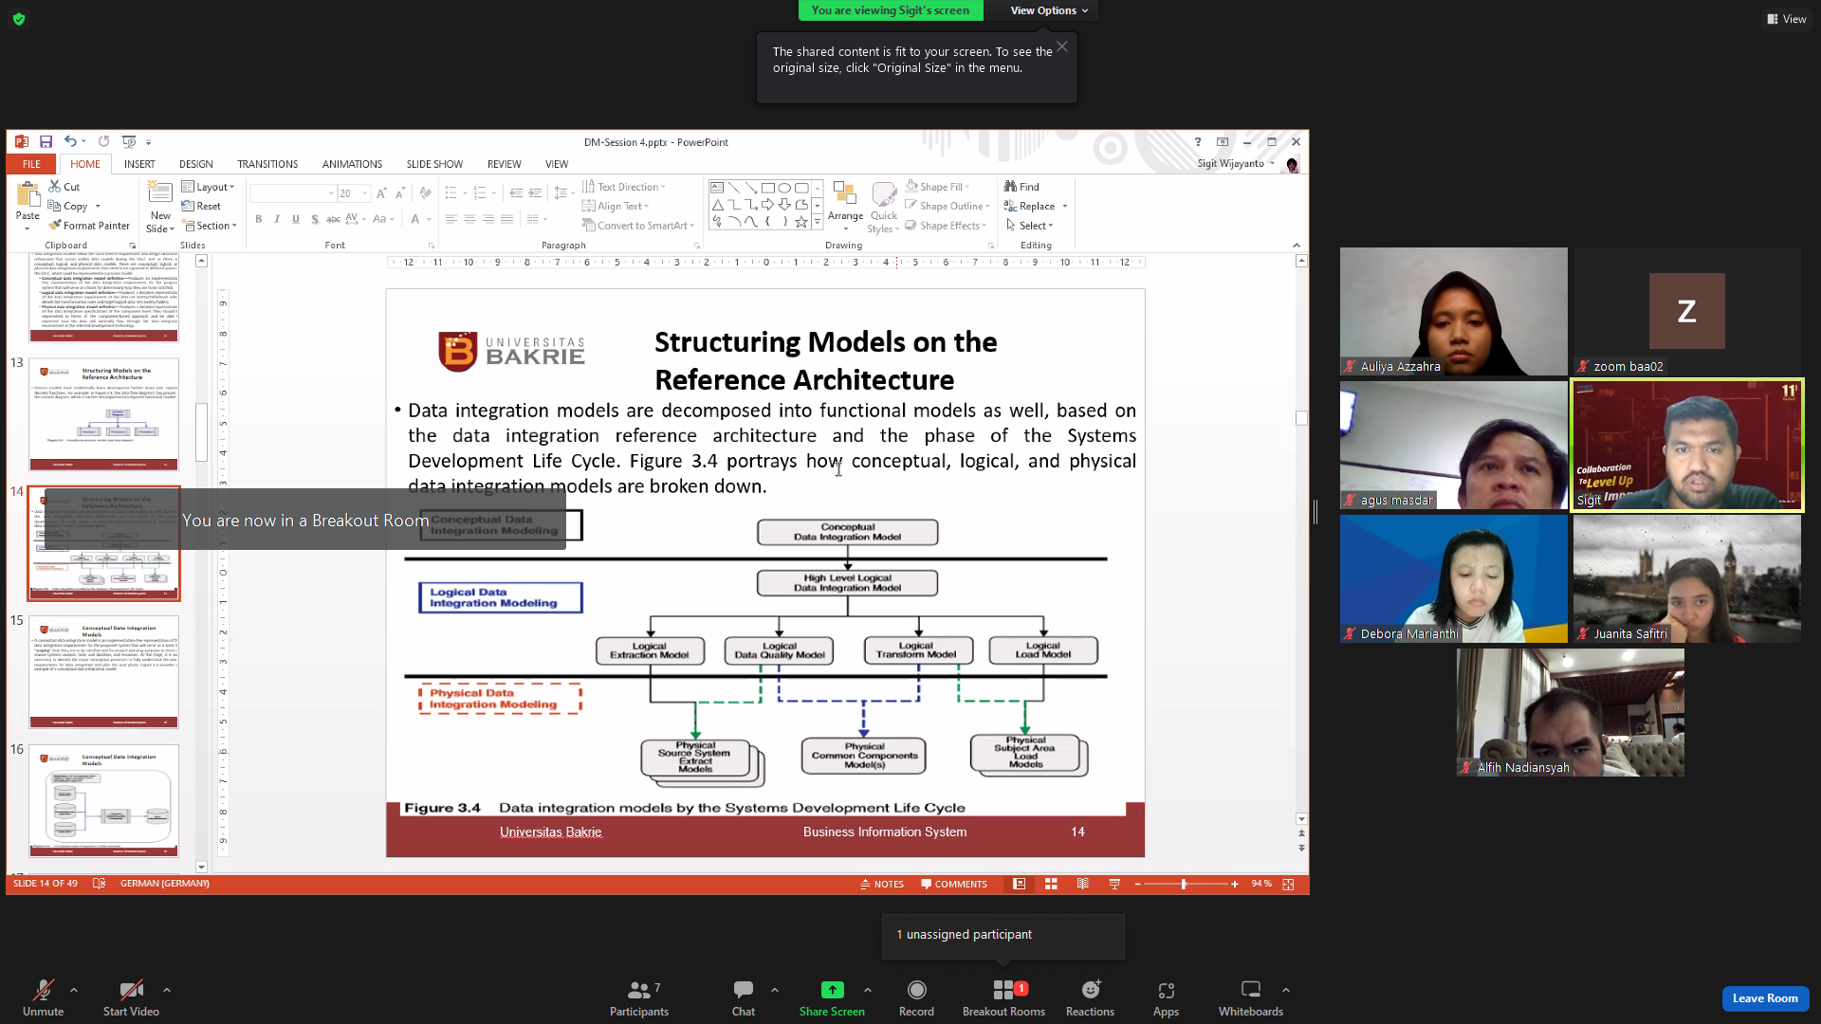Click the Leave Room button

(1765, 998)
